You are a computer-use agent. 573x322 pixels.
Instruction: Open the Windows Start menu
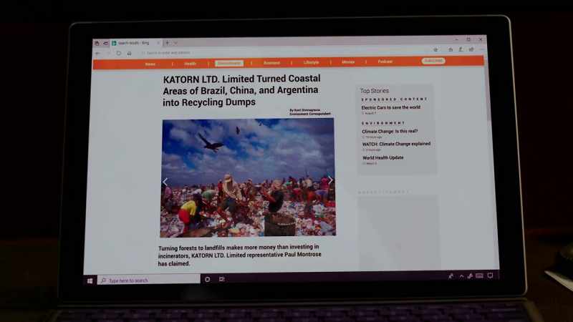coord(90,280)
